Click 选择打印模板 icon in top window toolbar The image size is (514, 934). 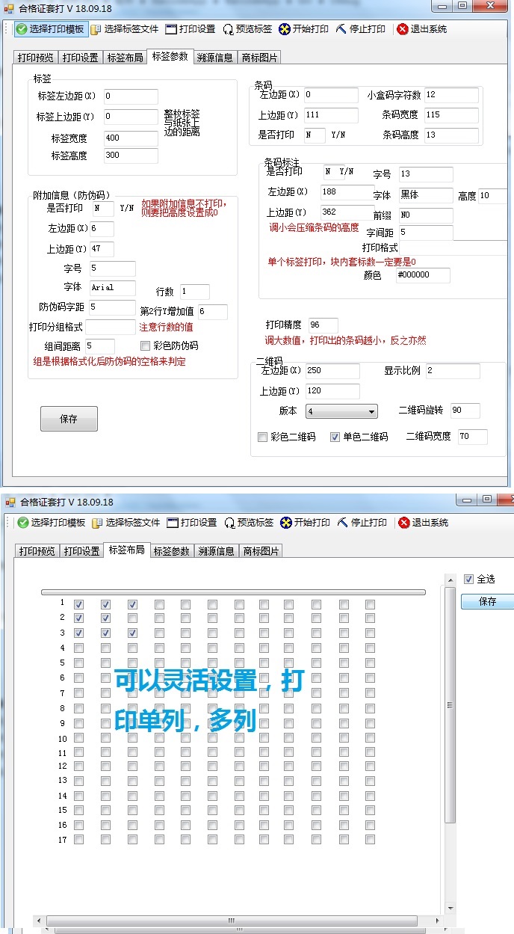click(x=21, y=29)
